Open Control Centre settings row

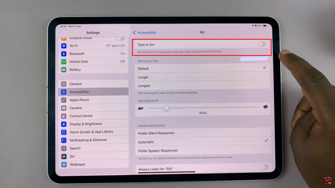click(x=93, y=116)
